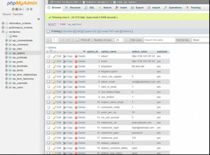Click the table icon next to wp_posts
Viewport: 210px width, 155px height.
point(10,62)
